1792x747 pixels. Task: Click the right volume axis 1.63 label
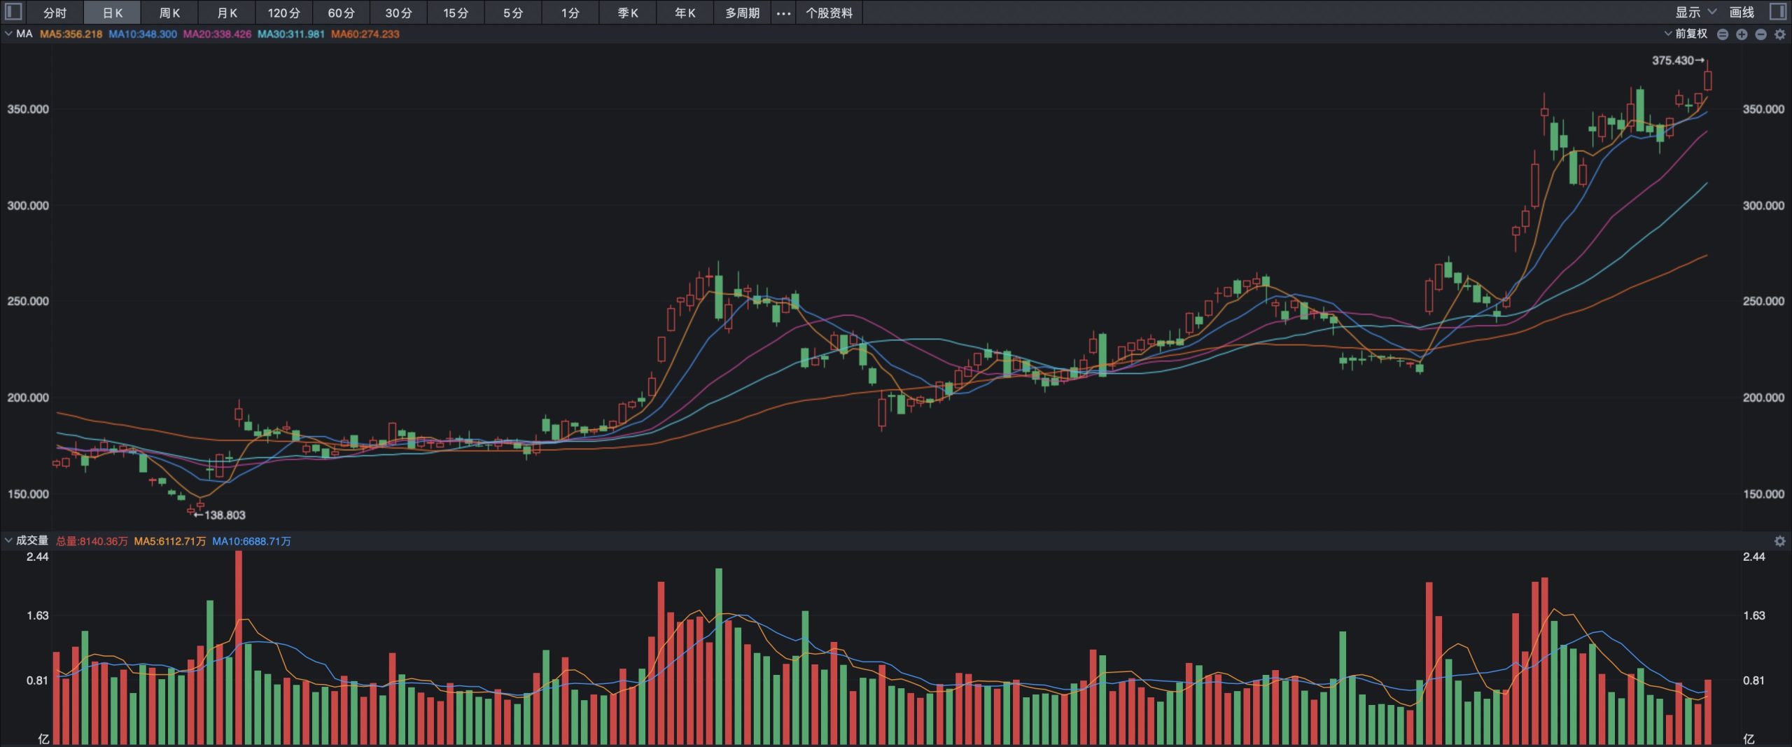point(1753,615)
